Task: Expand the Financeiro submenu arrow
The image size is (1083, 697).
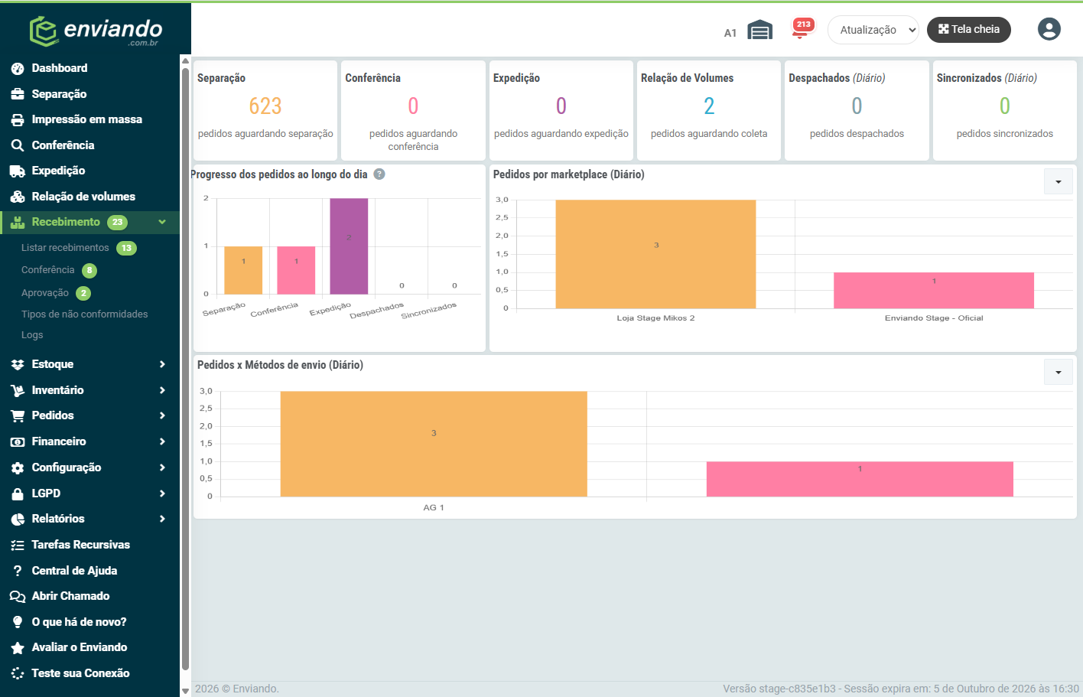Action: click(162, 441)
